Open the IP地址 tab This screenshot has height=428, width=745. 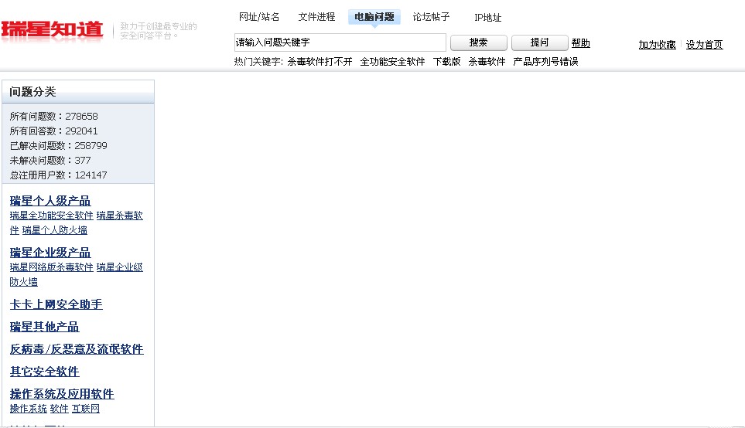487,18
